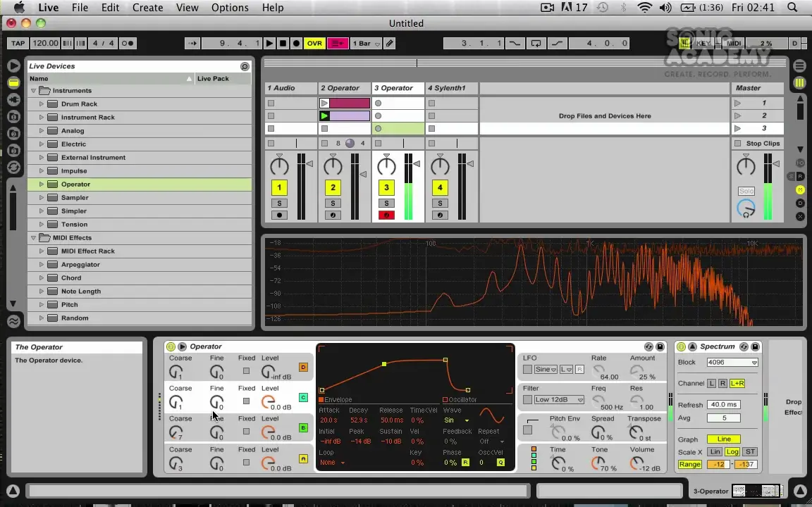
Task: Click the transport Play button
Action: (269, 44)
